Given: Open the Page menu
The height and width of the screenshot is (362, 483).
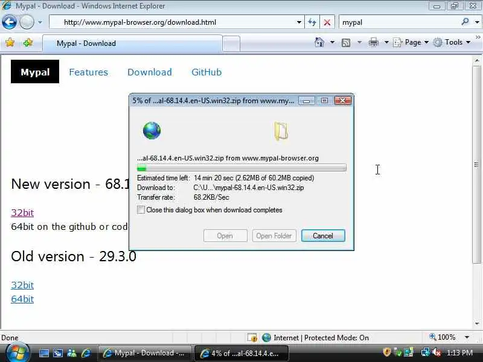Looking at the screenshot, I should pyautogui.click(x=411, y=42).
